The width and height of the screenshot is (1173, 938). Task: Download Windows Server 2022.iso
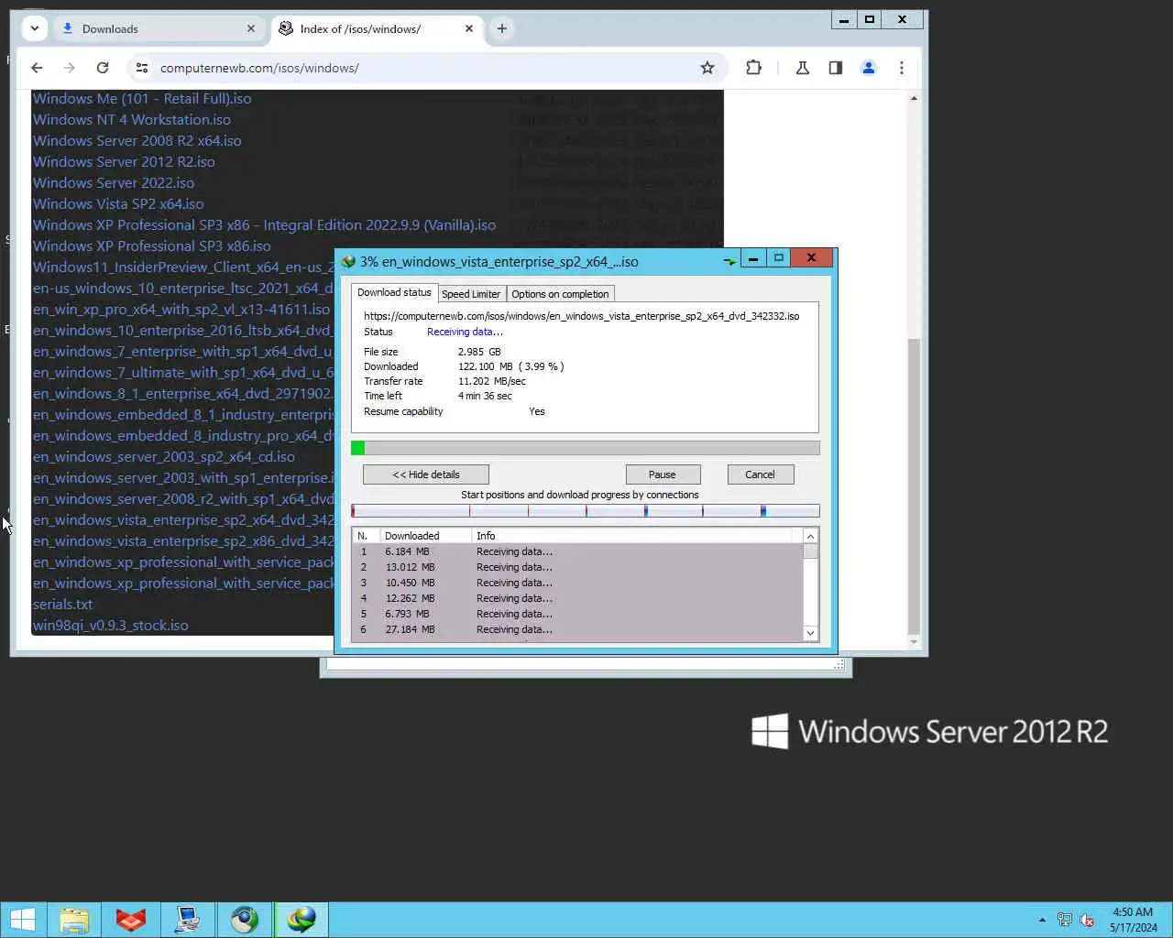pos(114,183)
